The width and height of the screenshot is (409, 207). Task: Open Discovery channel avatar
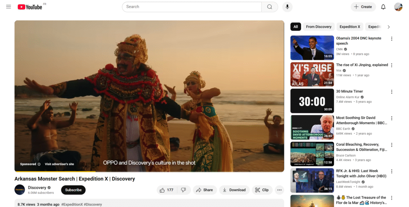coord(20,190)
